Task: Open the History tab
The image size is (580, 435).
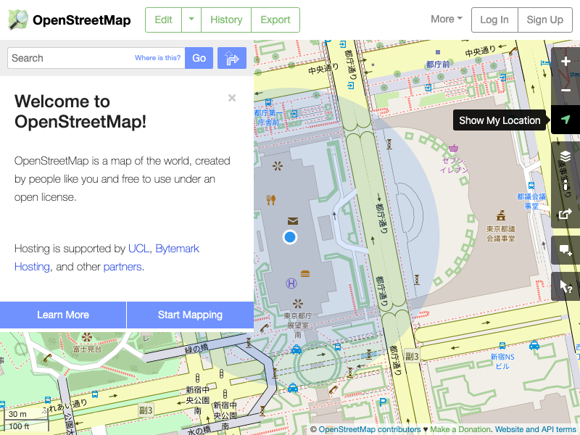Action: coord(226,20)
